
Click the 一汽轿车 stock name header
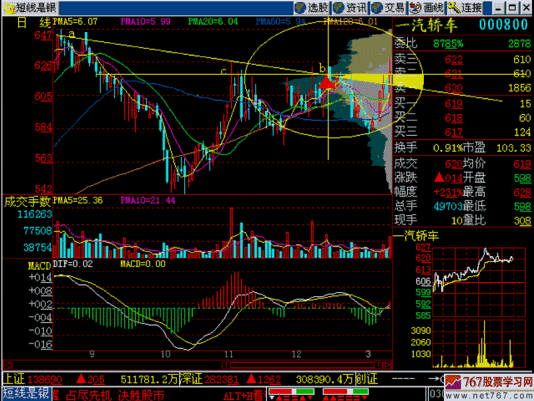pyautogui.click(x=425, y=25)
